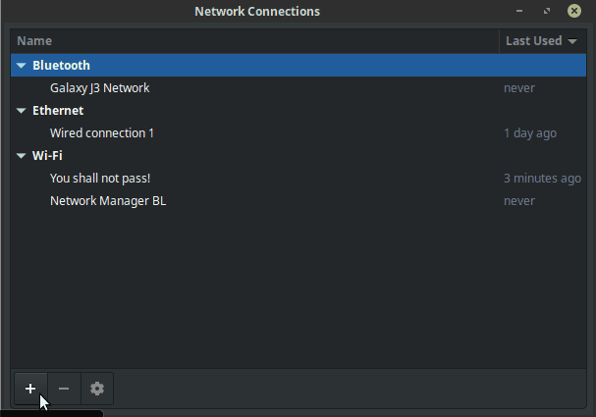Click the Bluetooth category row label
The width and height of the screenshot is (596, 417).
(61, 66)
